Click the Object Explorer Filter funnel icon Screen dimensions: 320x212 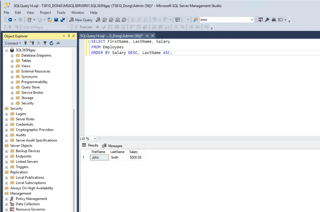click(45, 43)
